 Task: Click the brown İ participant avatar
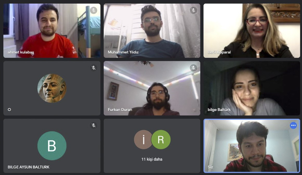(143, 140)
